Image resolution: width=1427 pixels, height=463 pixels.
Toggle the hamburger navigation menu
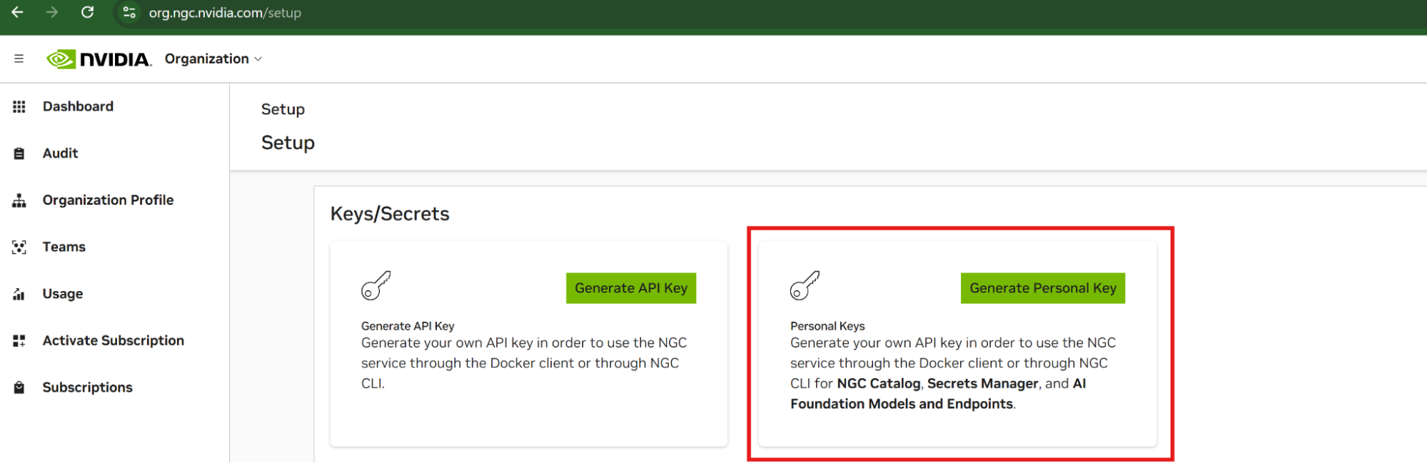[x=19, y=58]
